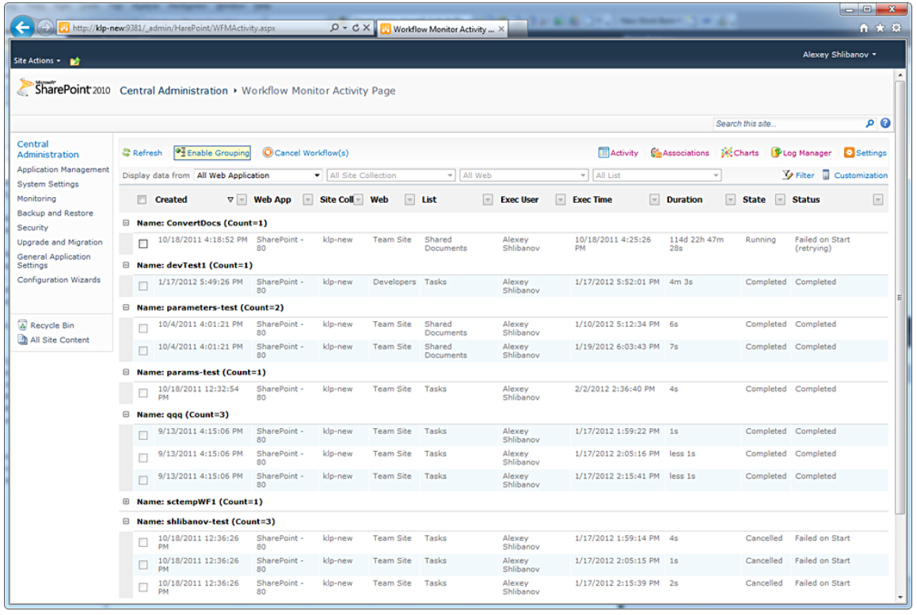Screen dimensions: 917x615
Task: Open the All Web Application dropdown
Action: pyautogui.click(x=258, y=176)
